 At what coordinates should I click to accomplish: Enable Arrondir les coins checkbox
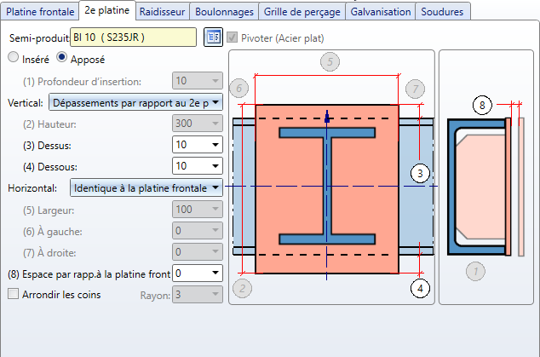[x=13, y=295]
